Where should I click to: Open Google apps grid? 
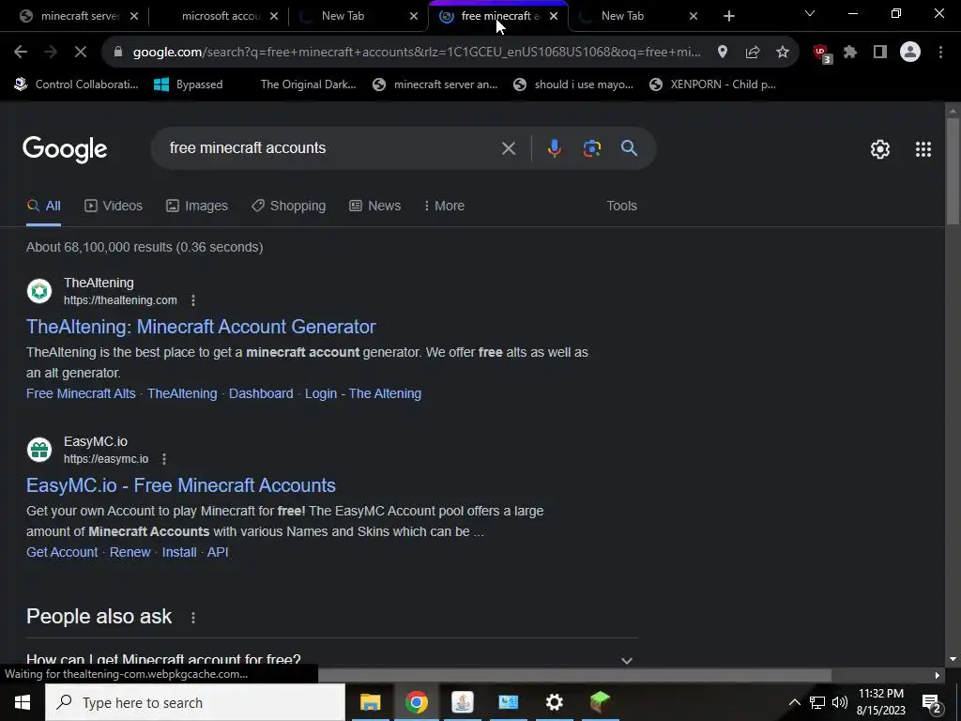click(923, 149)
